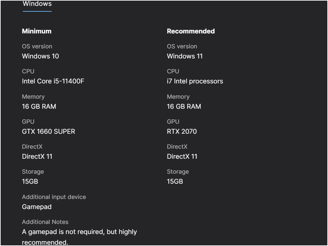This screenshot has height=246, width=328.
Task: Click Intel Core i5-11400F text
Action: (x=53, y=81)
